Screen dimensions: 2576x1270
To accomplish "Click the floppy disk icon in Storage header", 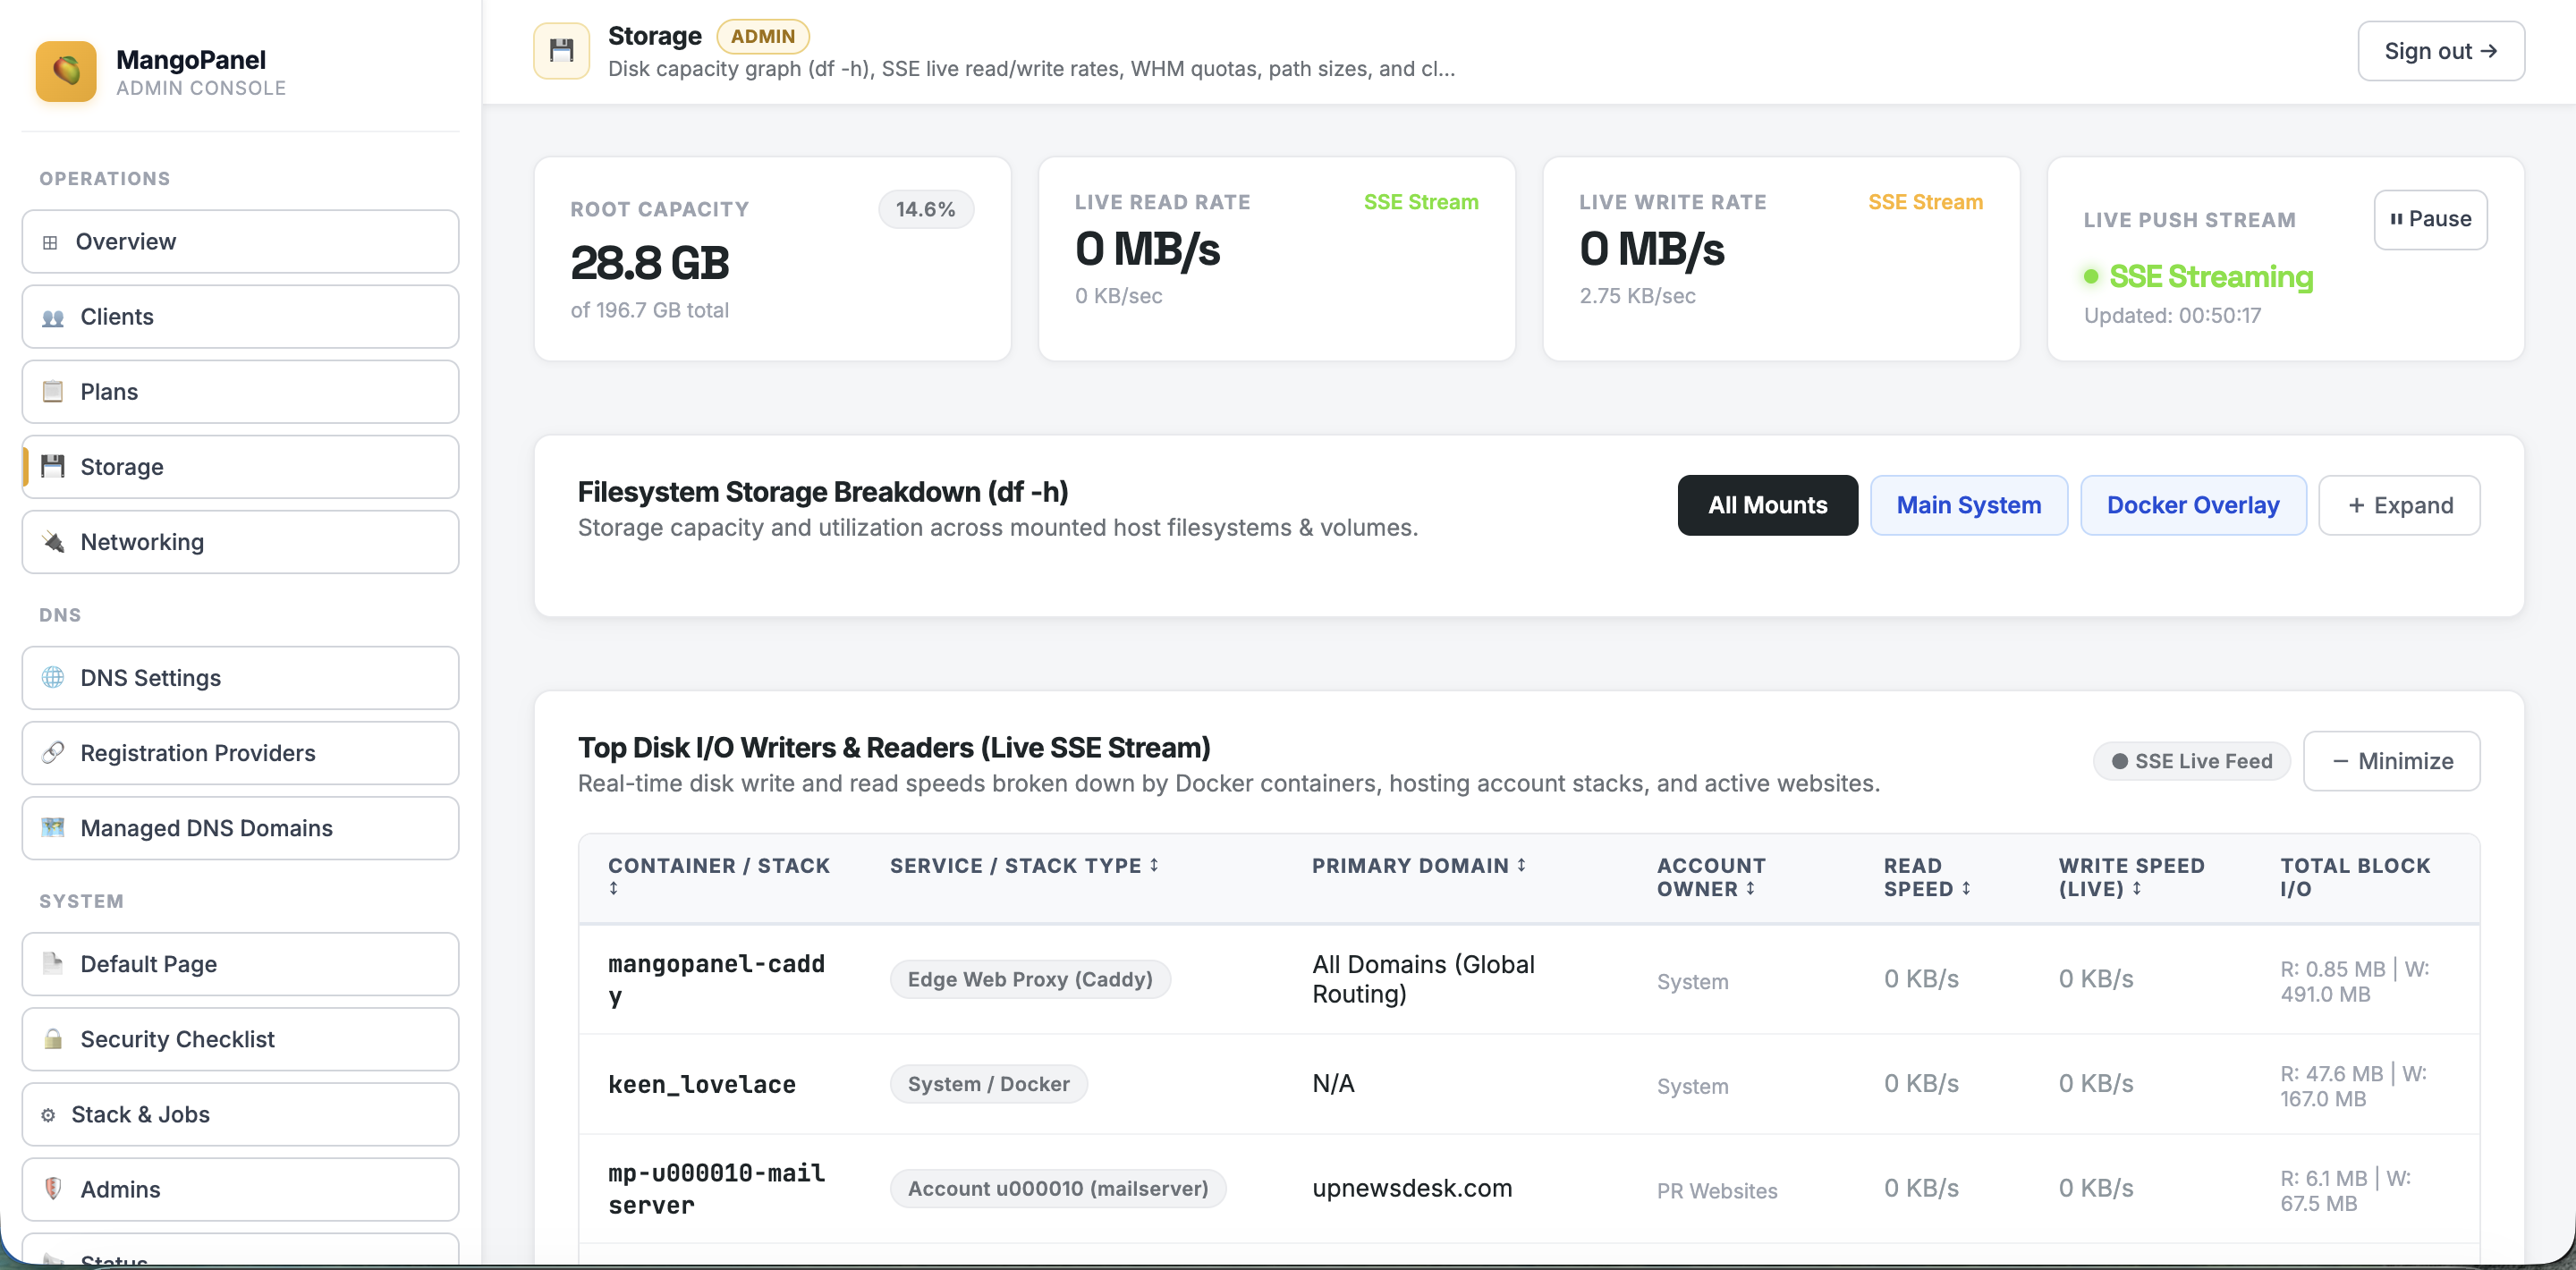I will pyautogui.click(x=561, y=51).
